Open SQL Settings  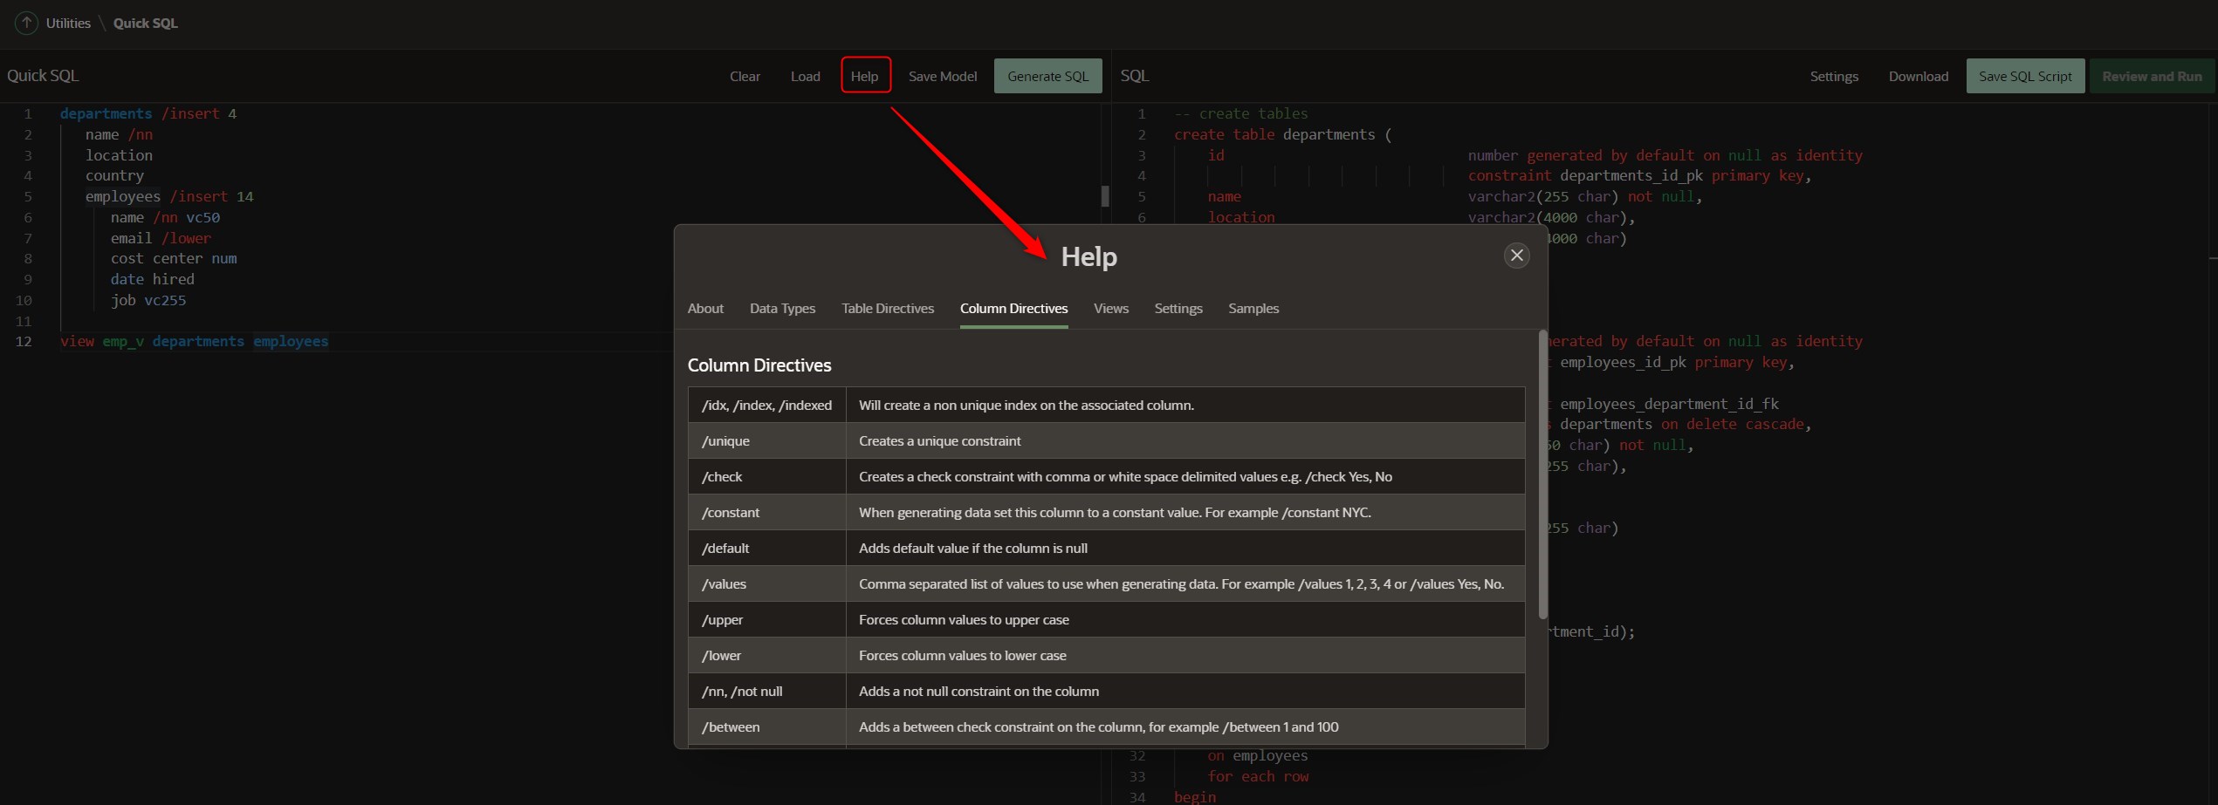[x=1834, y=76]
